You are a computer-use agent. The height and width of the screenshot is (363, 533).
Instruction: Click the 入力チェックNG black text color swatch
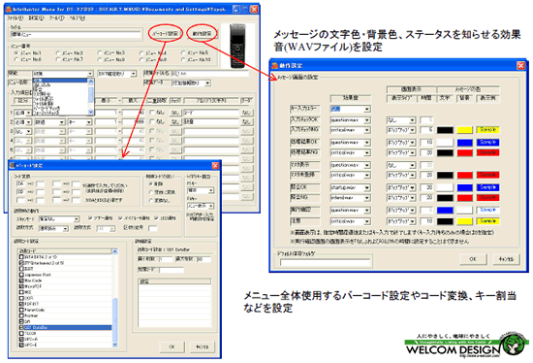tap(445, 130)
